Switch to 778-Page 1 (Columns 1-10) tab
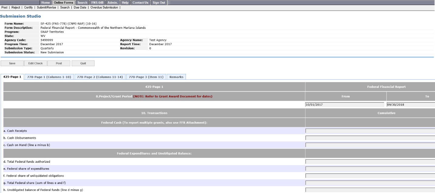The width and height of the screenshot is (435, 193). 49,77
